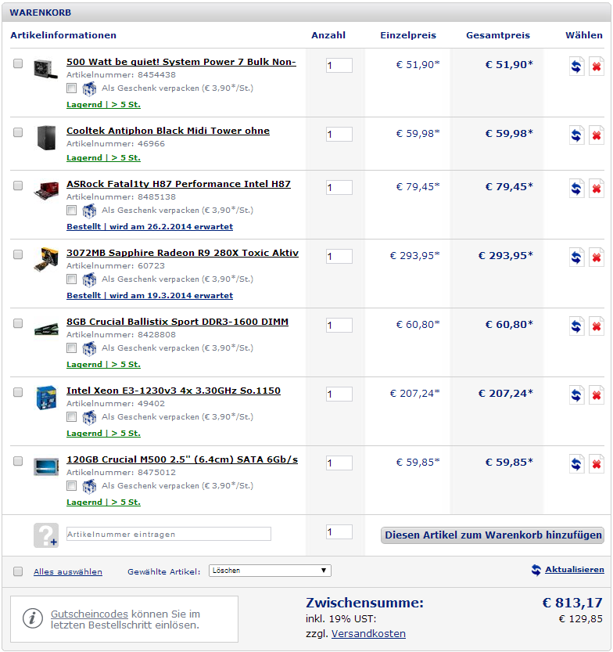The height and width of the screenshot is (652, 613).
Task: Click the Cooltek Antiphon tower thumbnail
Action: point(46,138)
